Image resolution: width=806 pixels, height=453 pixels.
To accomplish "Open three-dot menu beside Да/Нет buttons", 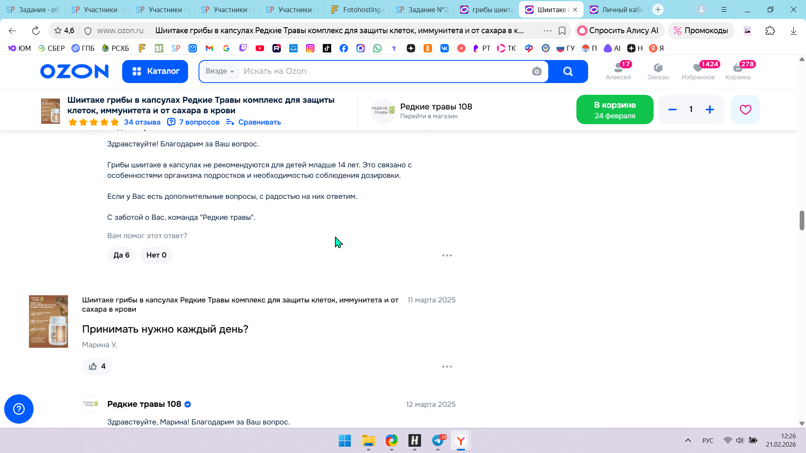I will (447, 255).
